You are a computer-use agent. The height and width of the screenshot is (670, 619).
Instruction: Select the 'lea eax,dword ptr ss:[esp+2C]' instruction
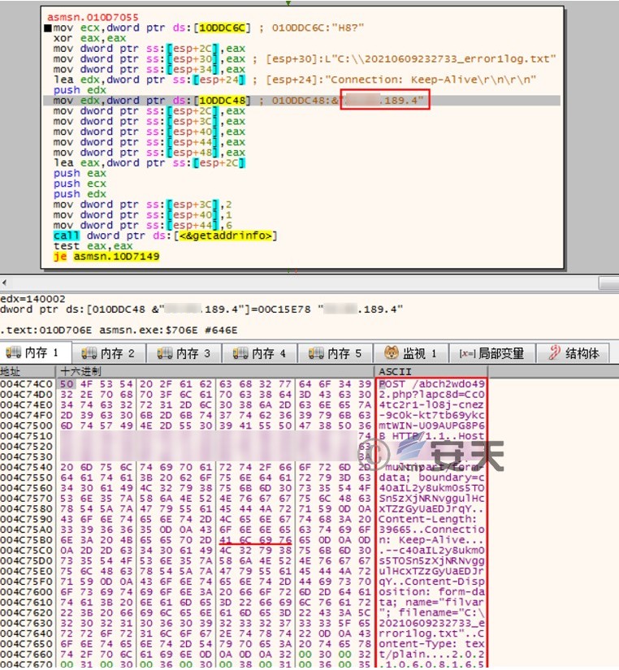(149, 162)
